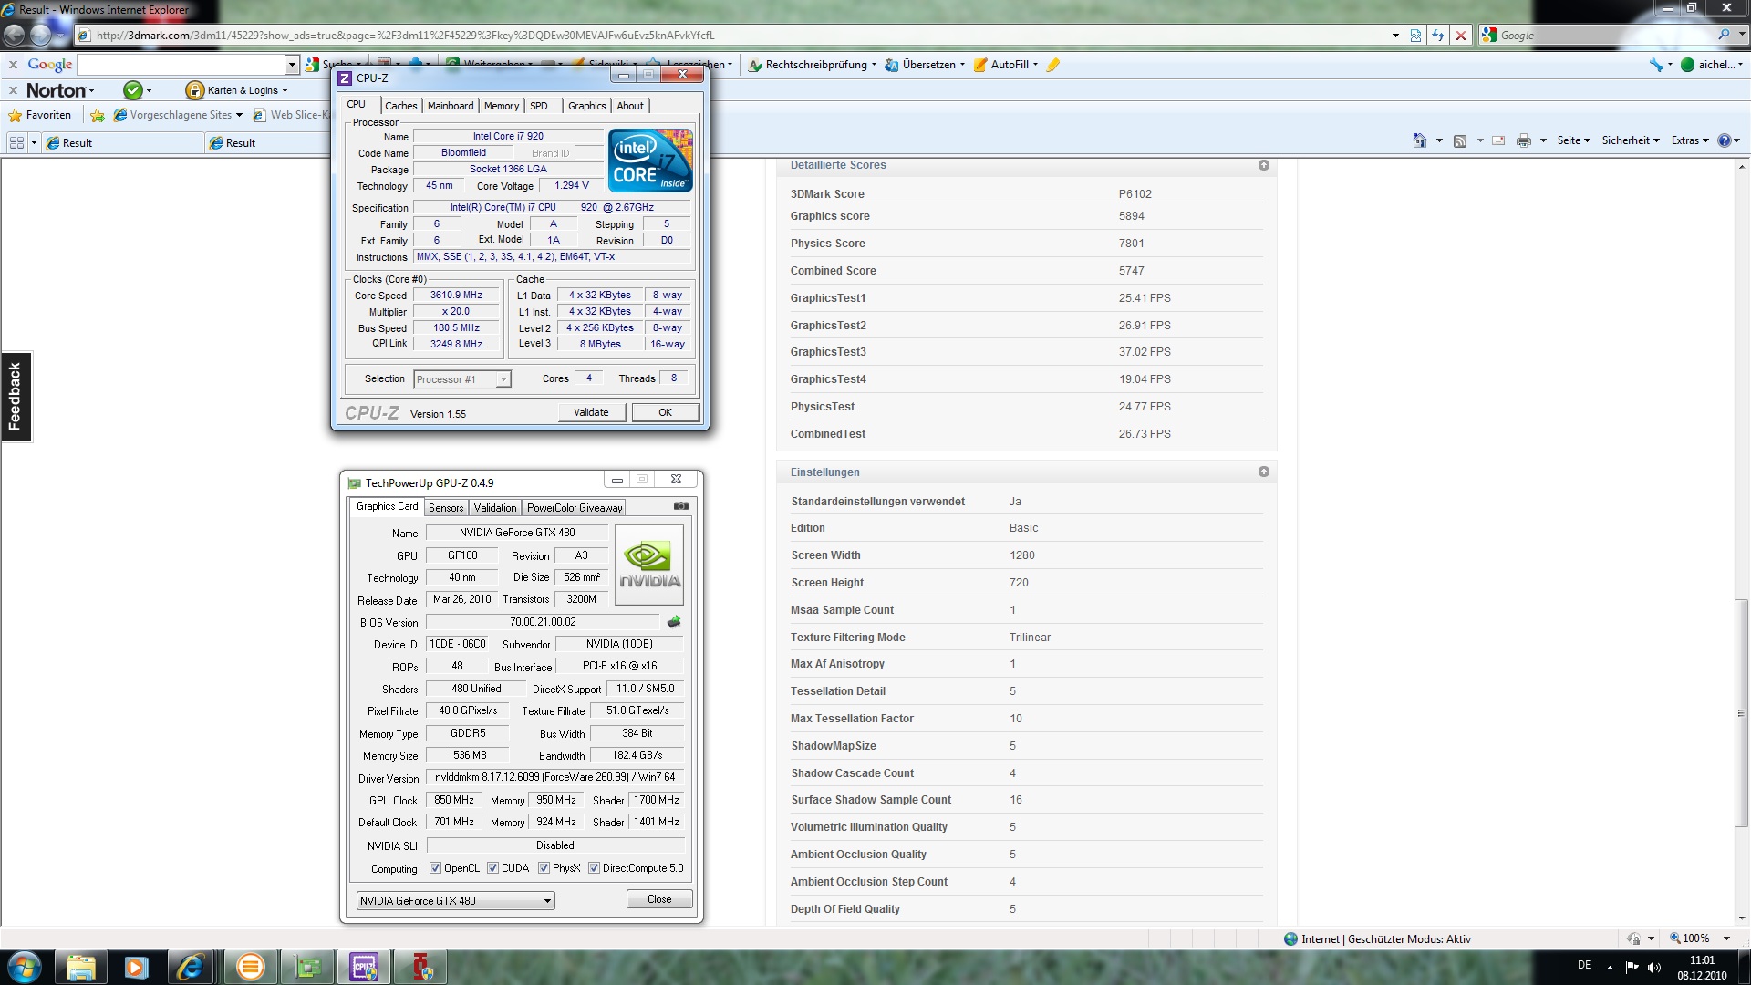Click the page vertical scrollbar thumb
The width and height of the screenshot is (1751, 985).
point(1741,712)
